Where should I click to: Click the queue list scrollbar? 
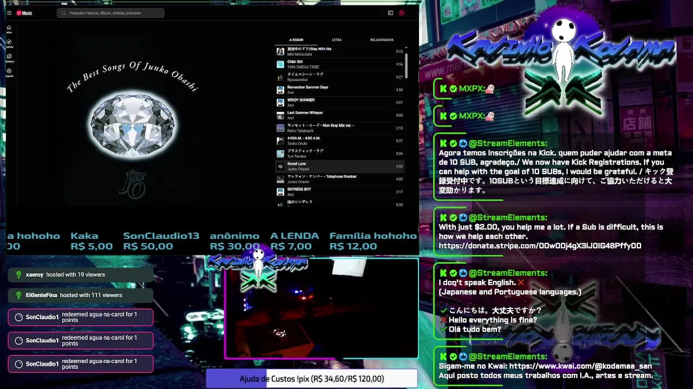[407, 65]
